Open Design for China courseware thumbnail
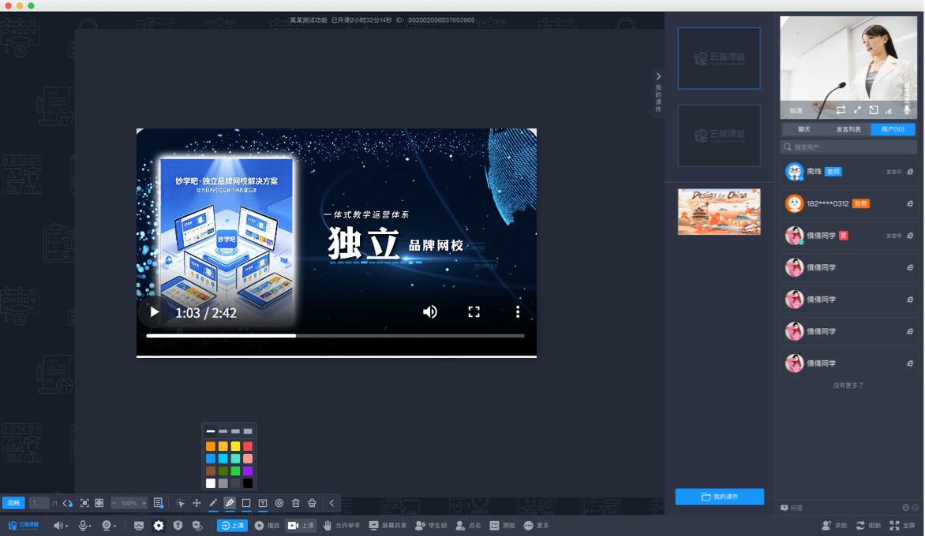 tap(719, 211)
